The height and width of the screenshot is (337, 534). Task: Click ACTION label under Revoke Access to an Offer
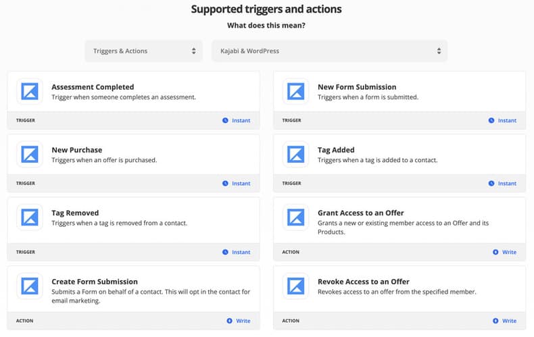[x=291, y=321]
